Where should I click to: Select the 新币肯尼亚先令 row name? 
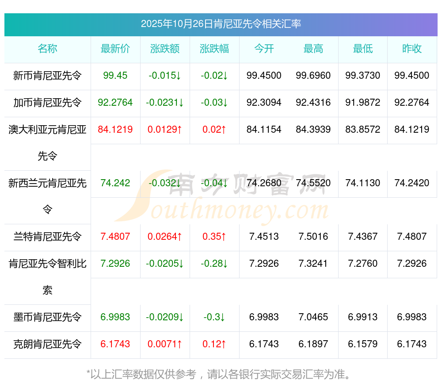(47, 76)
